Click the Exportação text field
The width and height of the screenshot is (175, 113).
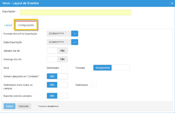pyautogui.click(x=75, y=12)
